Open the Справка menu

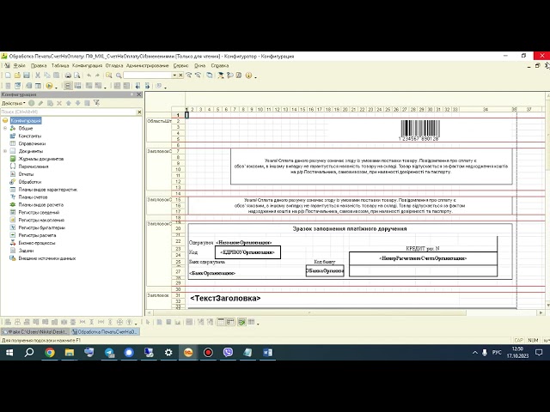click(220, 65)
